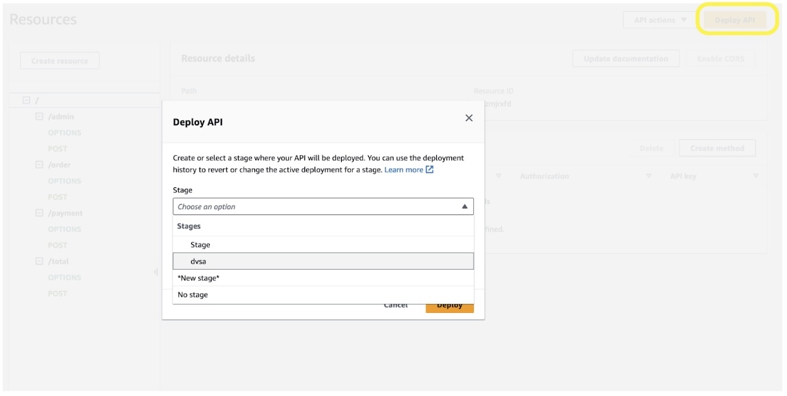
Task: Select OPTIONS method under /total
Action: 65,277
